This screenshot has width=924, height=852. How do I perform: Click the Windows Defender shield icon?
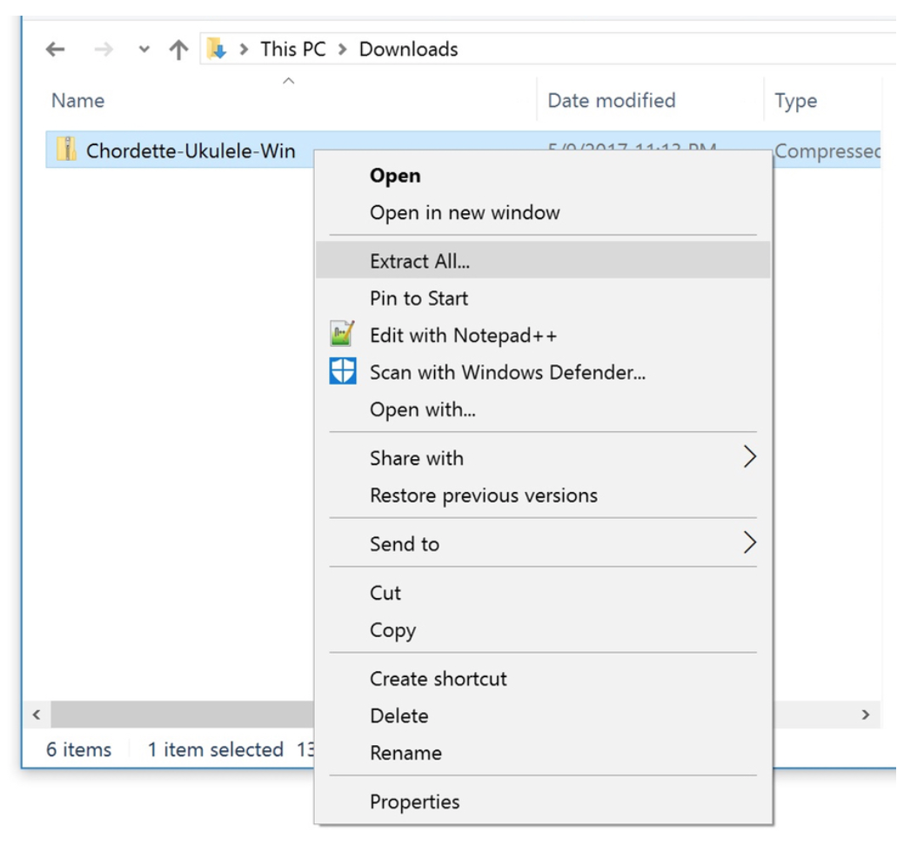[x=343, y=372]
